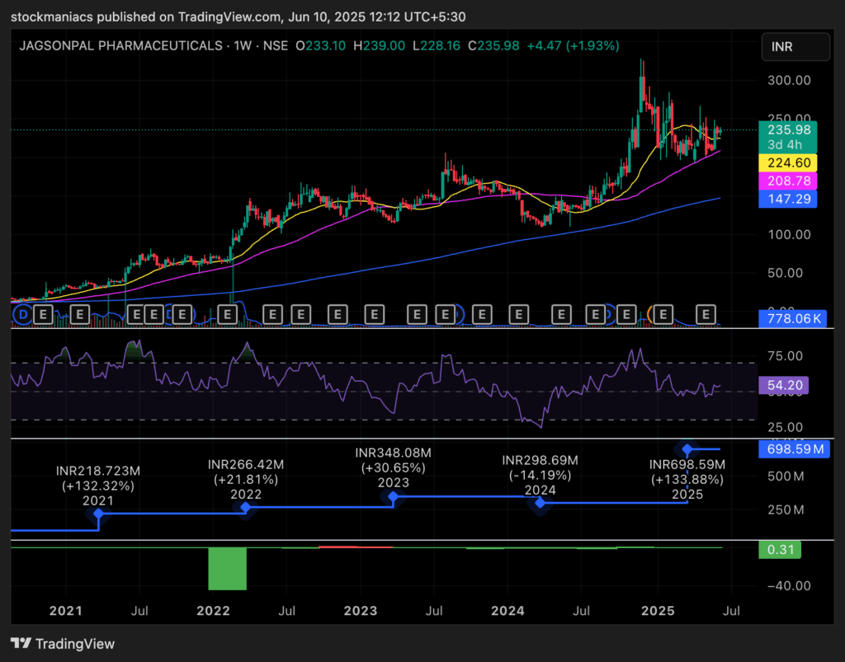Click the large green histogram bar in 2022
The height and width of the screenshot is (662, 845).
pos(228,569)
